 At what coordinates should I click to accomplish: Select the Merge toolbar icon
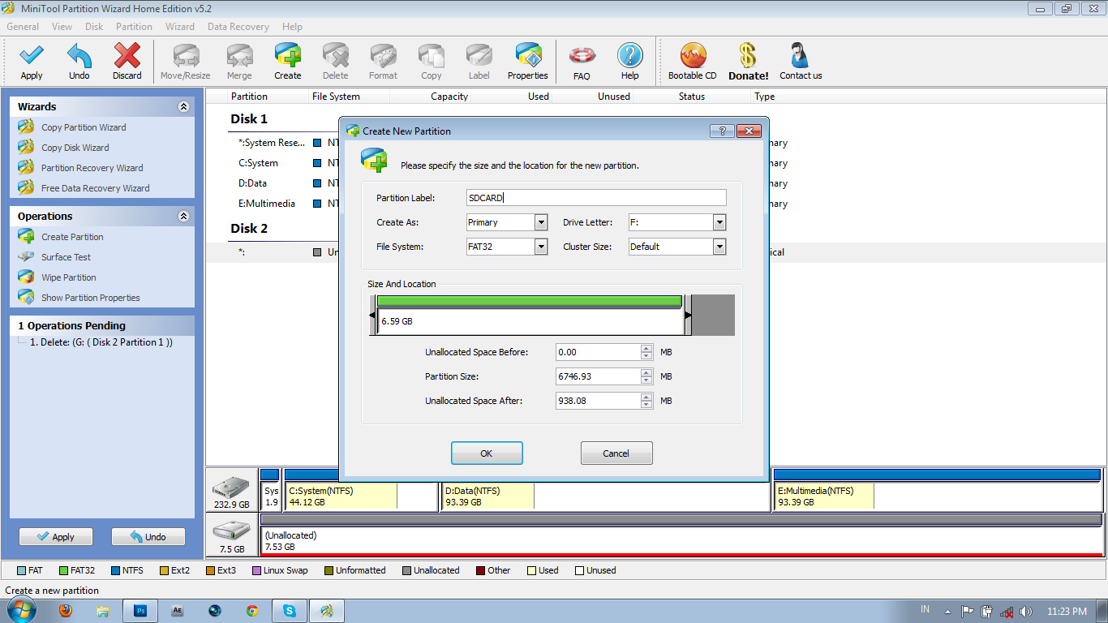[239, 56]
